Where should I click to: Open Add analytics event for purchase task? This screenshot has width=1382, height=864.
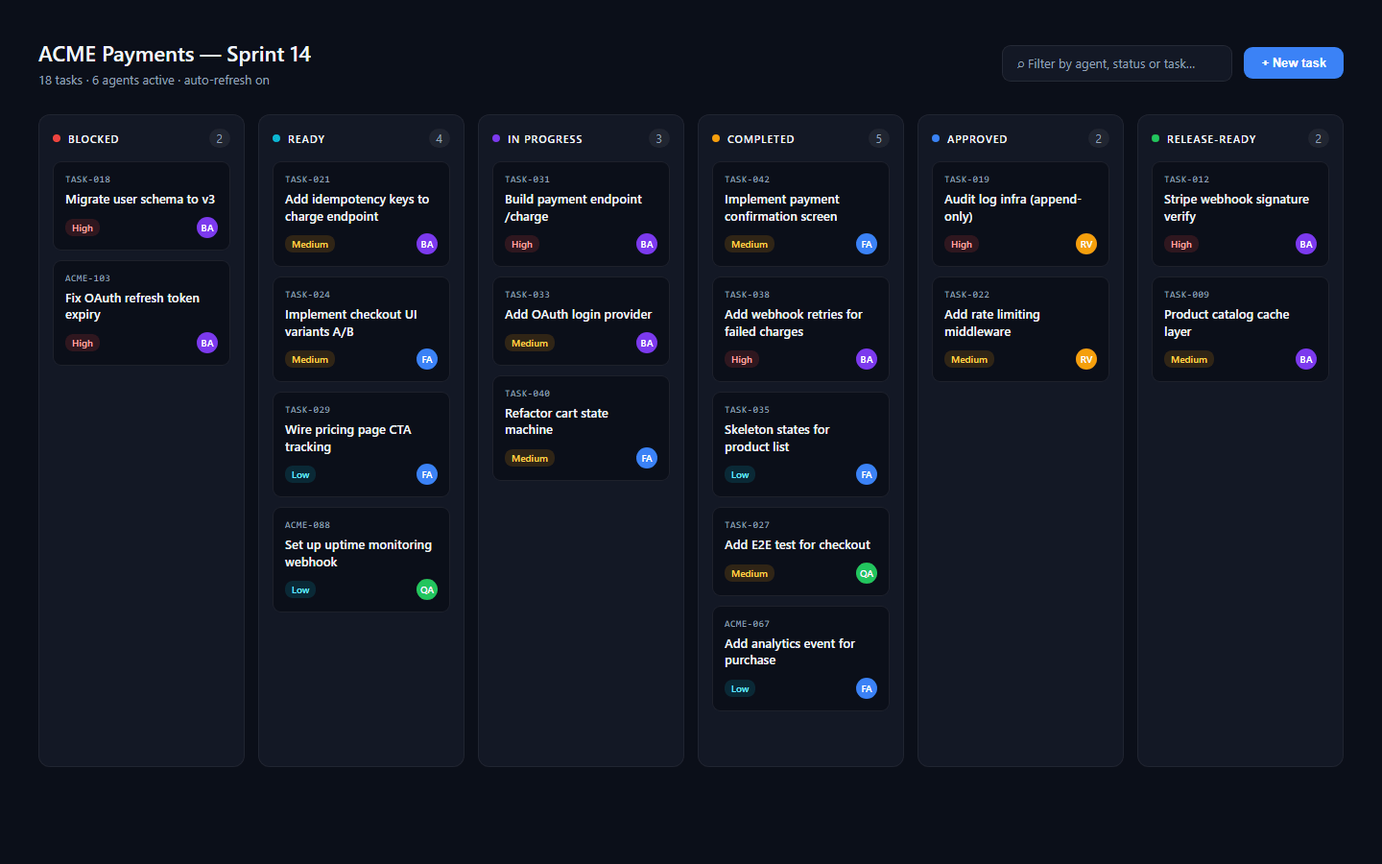tap(800, 659)
